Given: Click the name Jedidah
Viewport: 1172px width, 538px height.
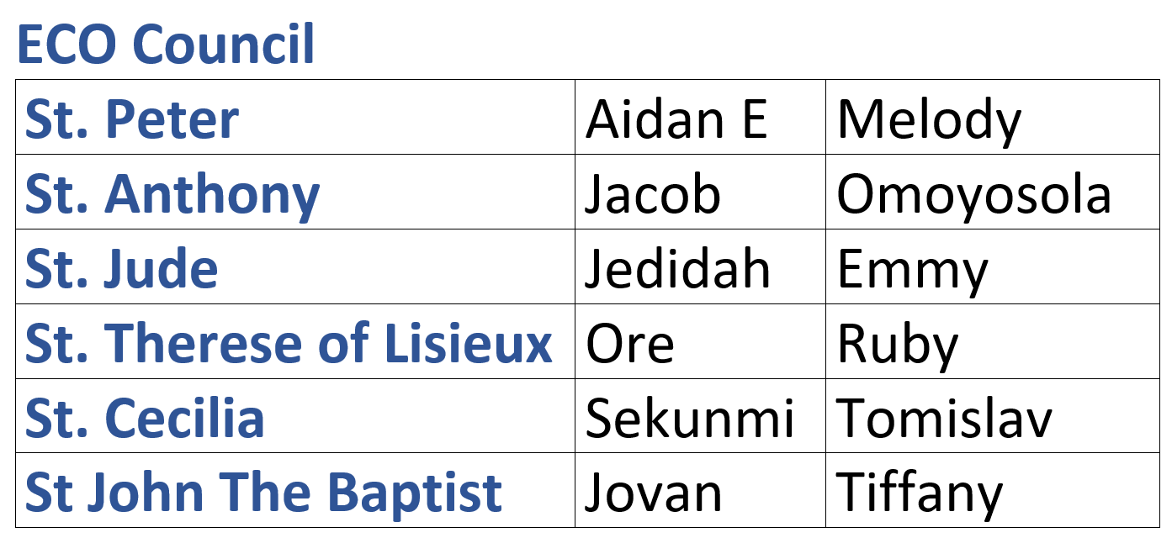Looking at the screenshot, I should [x=678, y=269].
